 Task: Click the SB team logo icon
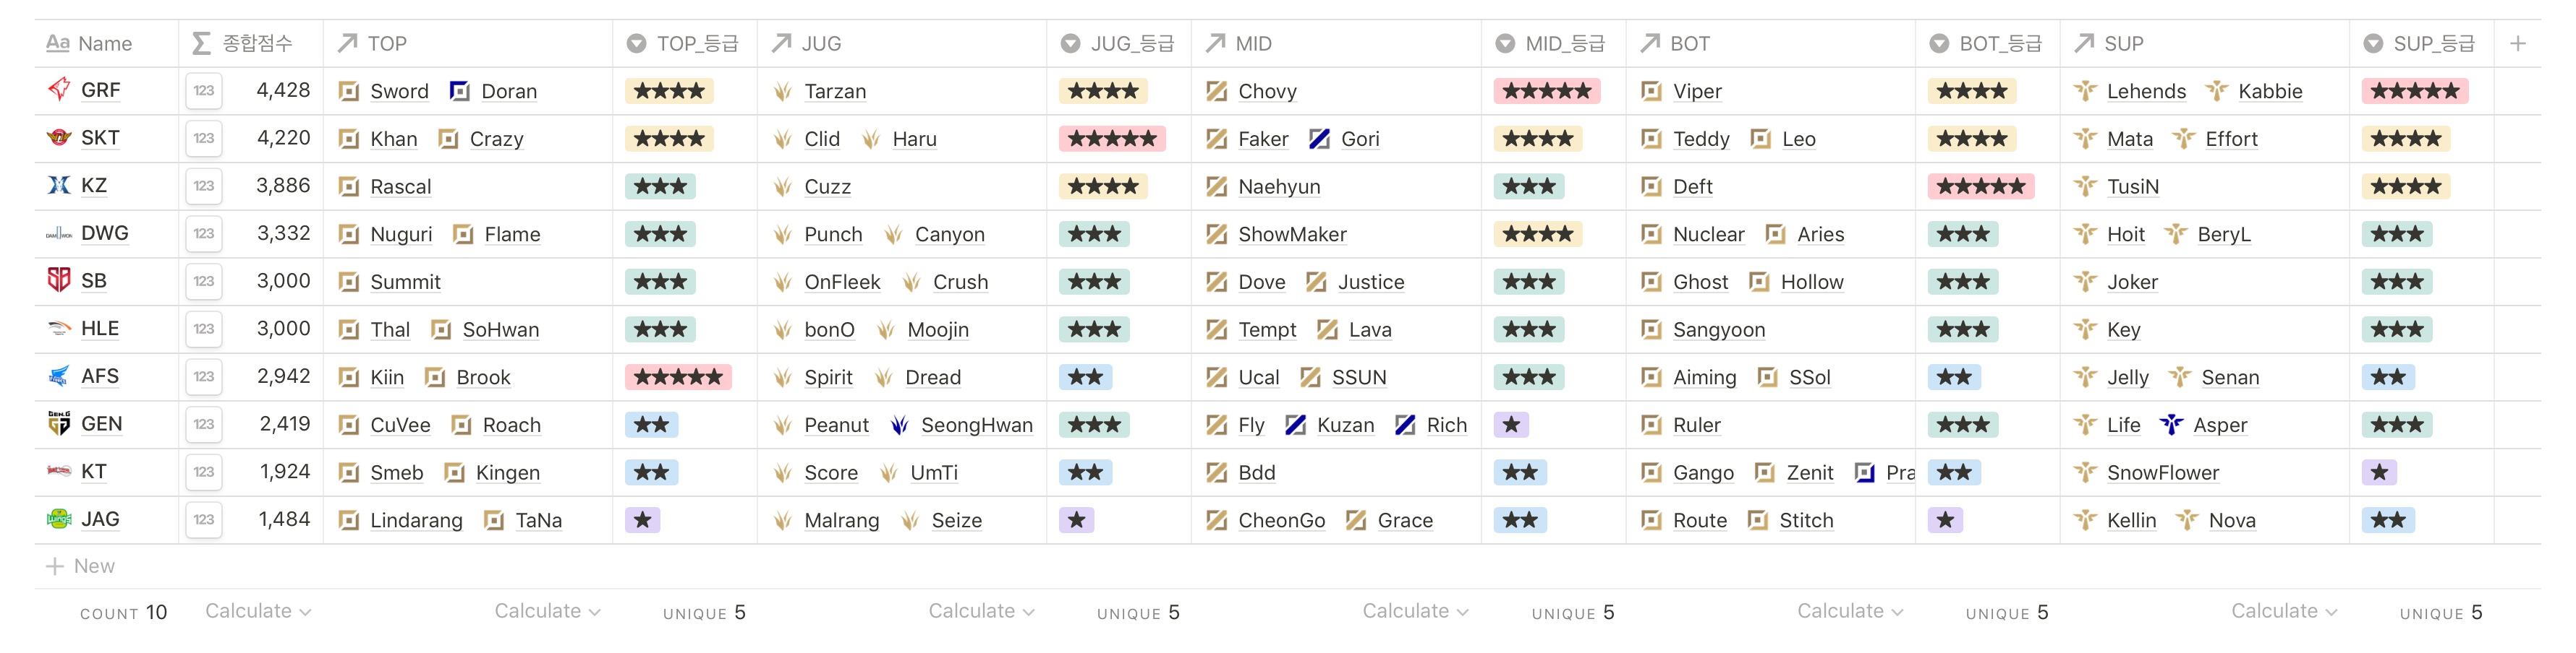59,280
